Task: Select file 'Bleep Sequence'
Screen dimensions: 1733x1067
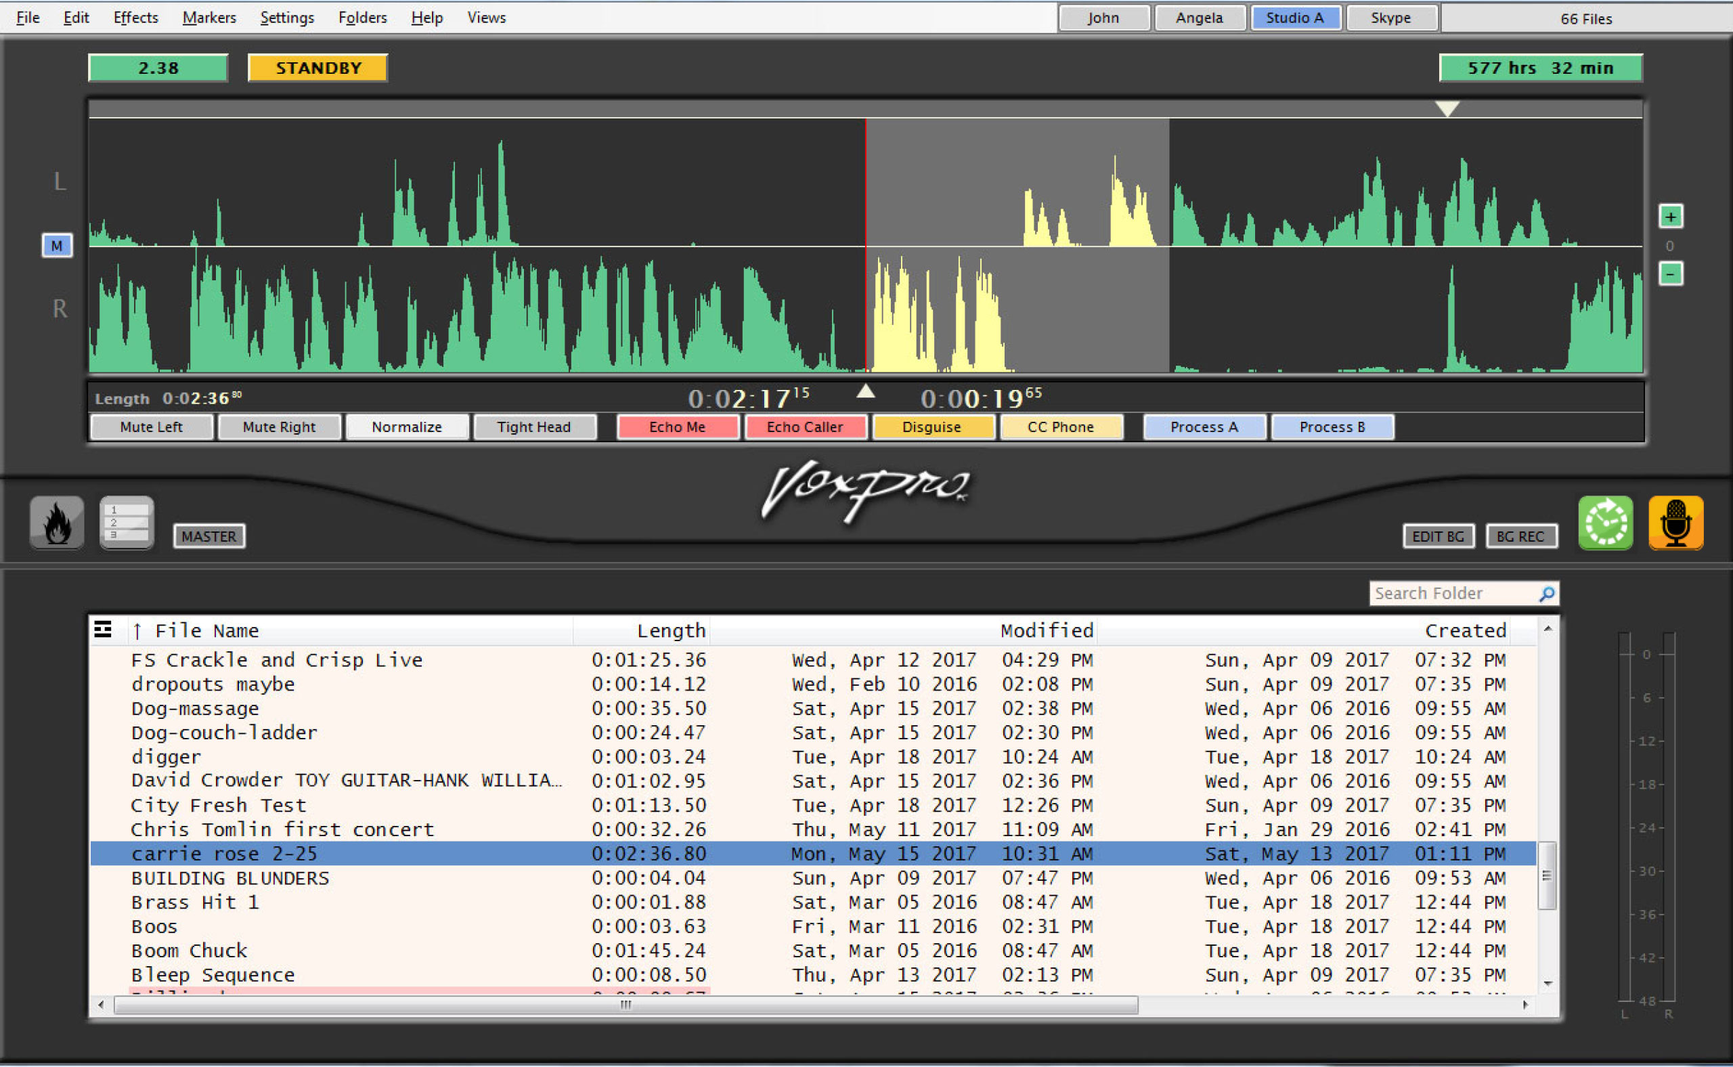Action: pos(813,975)
